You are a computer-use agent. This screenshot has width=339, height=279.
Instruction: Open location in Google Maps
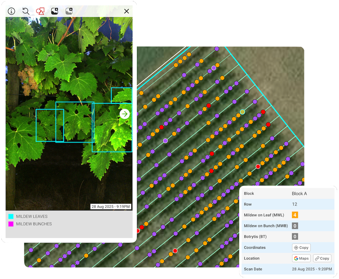point(301,258)
